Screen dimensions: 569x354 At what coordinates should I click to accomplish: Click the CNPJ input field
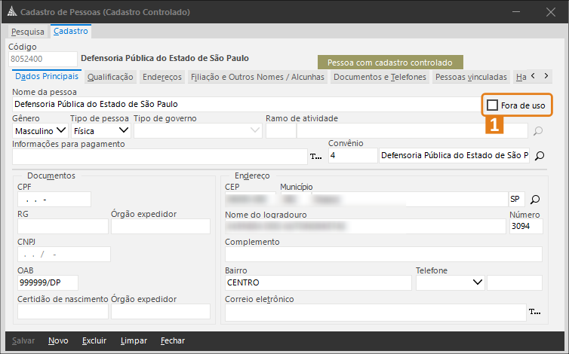tap(64, 255)
